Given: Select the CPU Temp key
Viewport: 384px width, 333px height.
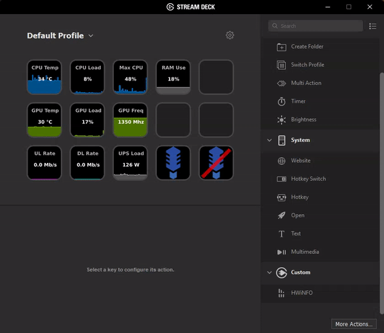Looking at the screenshot, I should point(44,77).
